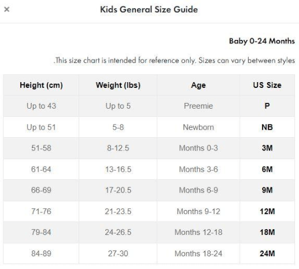Click the Preemie age cell
The height and width of the screenshot is (269, 299).
198,106
